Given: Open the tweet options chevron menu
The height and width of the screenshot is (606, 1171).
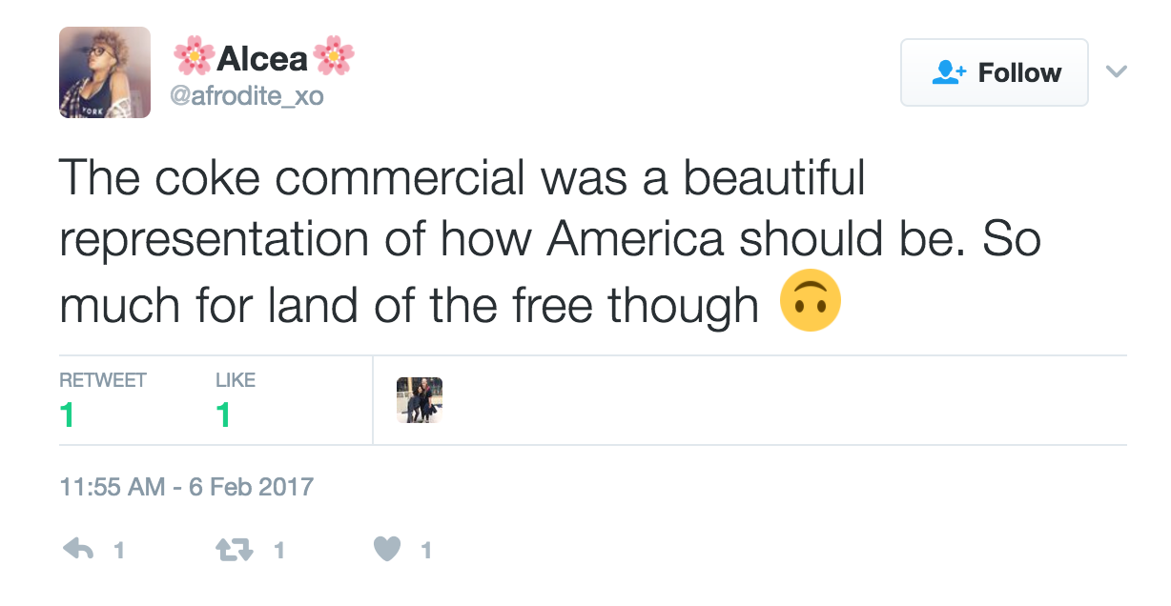Looking at the screenshot, I should pos(1115,71).
